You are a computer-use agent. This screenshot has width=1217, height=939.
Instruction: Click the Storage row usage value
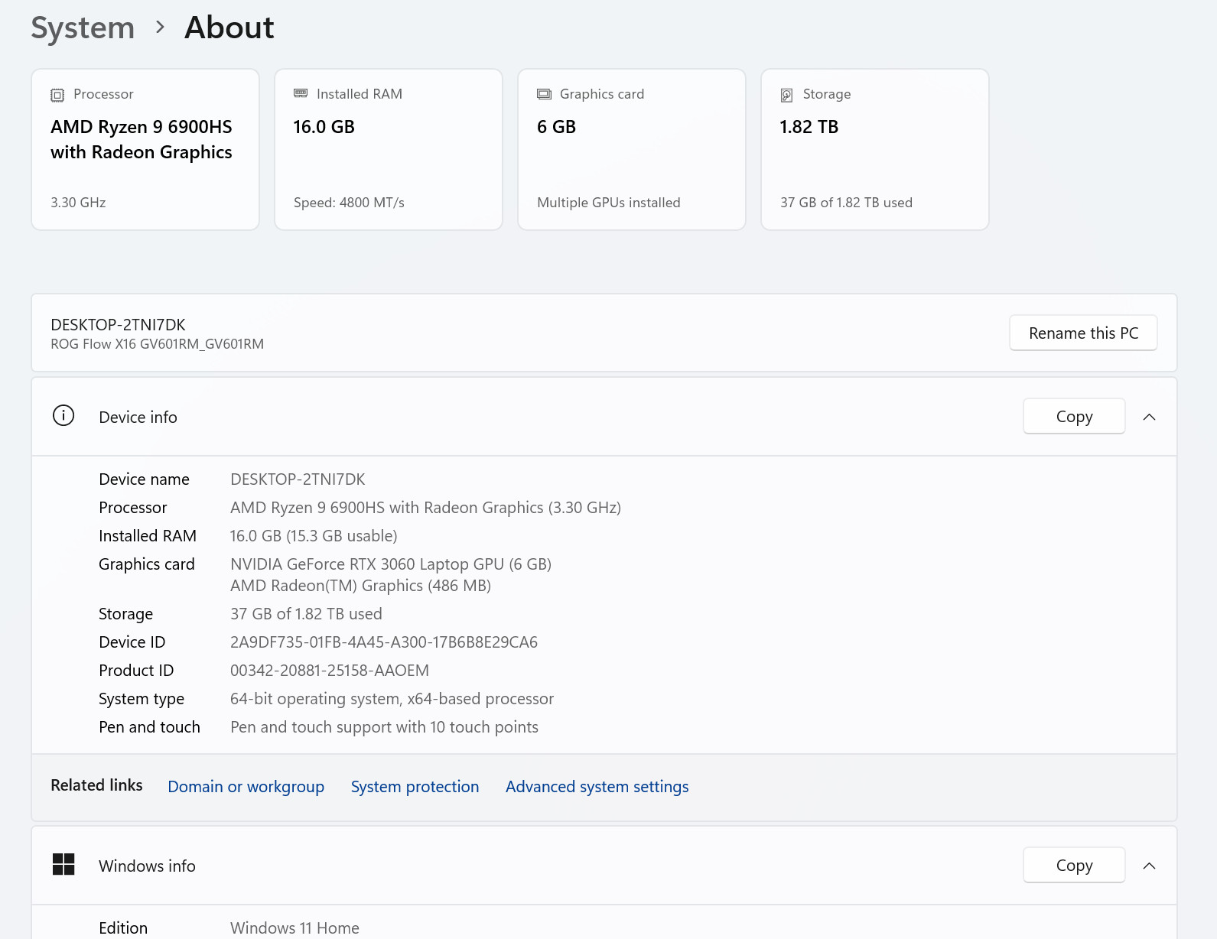306,614
